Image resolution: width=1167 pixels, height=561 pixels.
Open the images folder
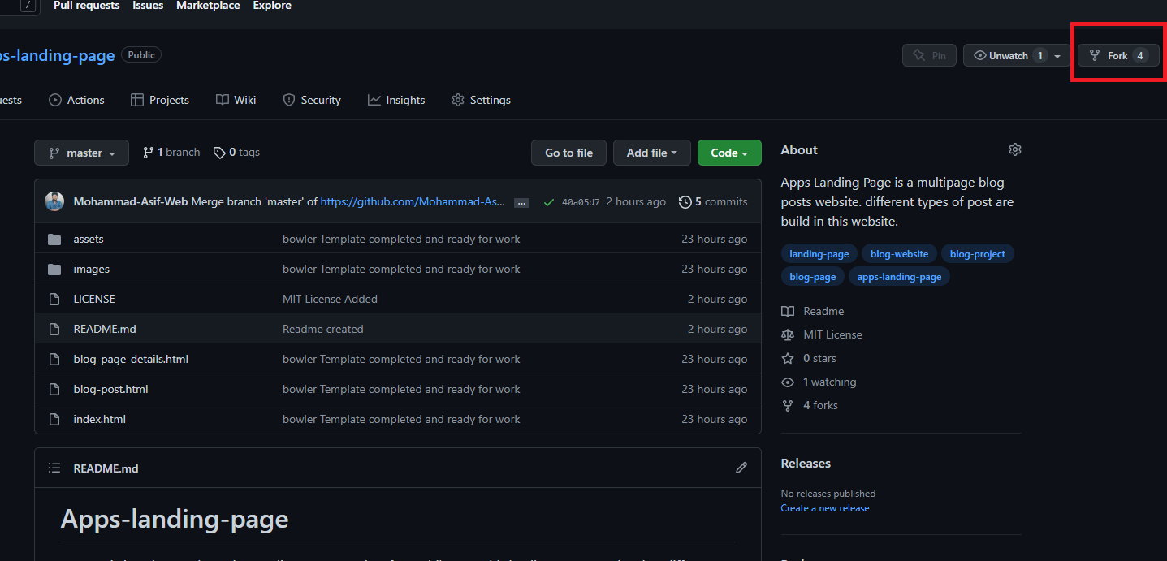click(x=91, y=269)
